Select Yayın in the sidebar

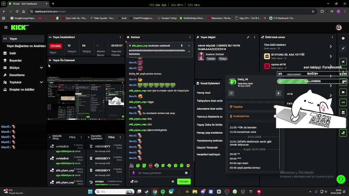pos(23,39)
